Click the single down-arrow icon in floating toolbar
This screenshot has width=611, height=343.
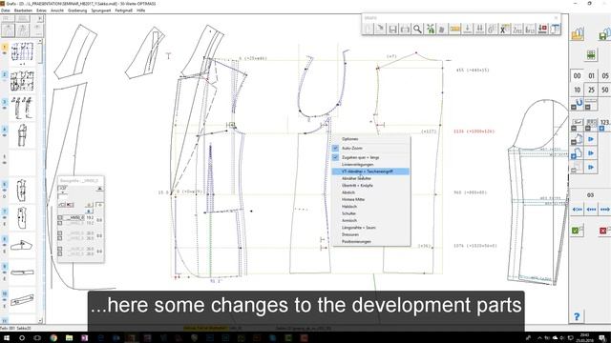[x=467, y=30]
